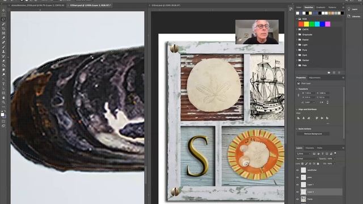
Task: Switch to the Patterns tab
Action: pyautogui.click(x=332, y=7)
